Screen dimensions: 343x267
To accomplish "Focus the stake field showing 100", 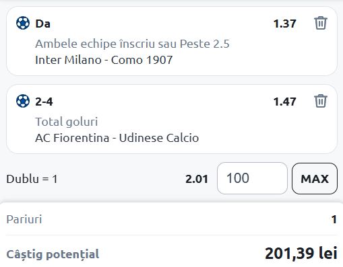I will point(252,178).
